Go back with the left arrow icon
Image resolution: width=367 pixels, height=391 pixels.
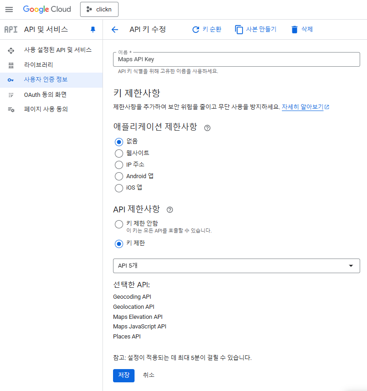coord(115,30)
